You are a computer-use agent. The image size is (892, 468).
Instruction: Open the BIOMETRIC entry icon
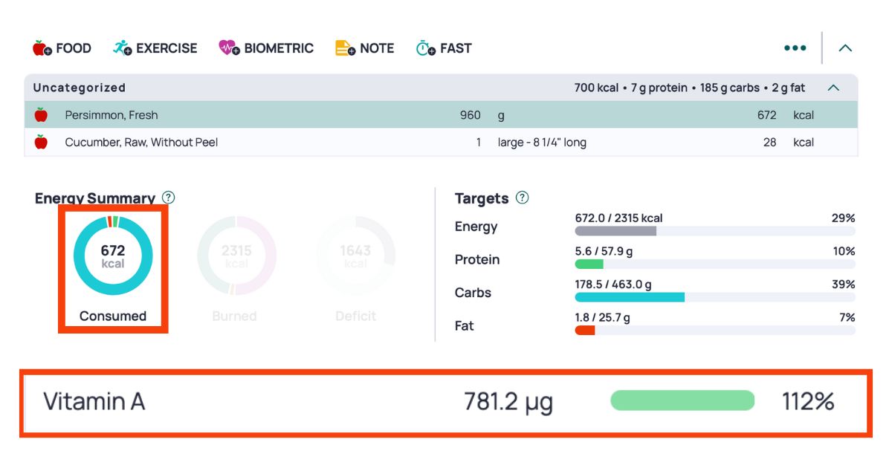coord(229,48)
